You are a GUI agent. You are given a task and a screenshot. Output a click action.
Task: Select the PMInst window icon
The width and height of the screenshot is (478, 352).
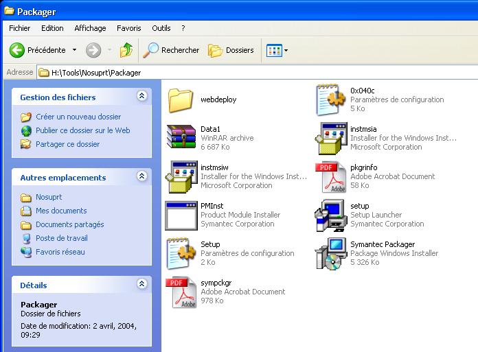tap(181, 215)
